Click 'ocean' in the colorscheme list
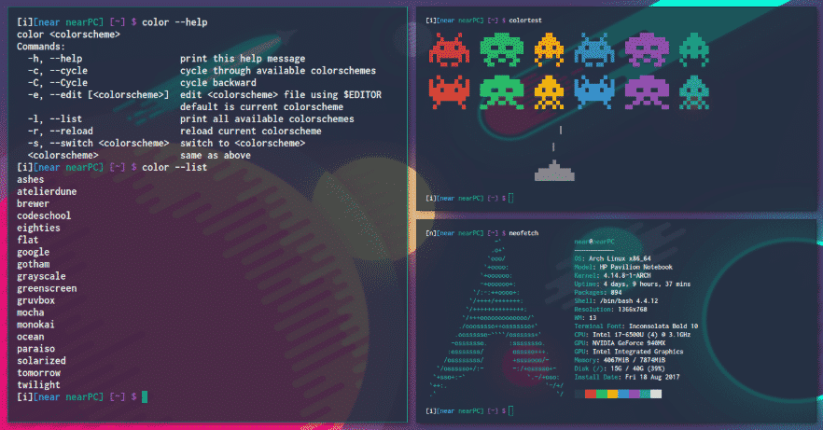Screen dimensions: 823x430 (x=31, y=336)
